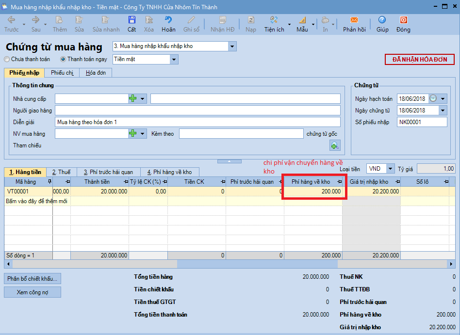Open the 2. Thuế tab
The height and width of the screenshot is (335, 460).
(x=61, y=172)
